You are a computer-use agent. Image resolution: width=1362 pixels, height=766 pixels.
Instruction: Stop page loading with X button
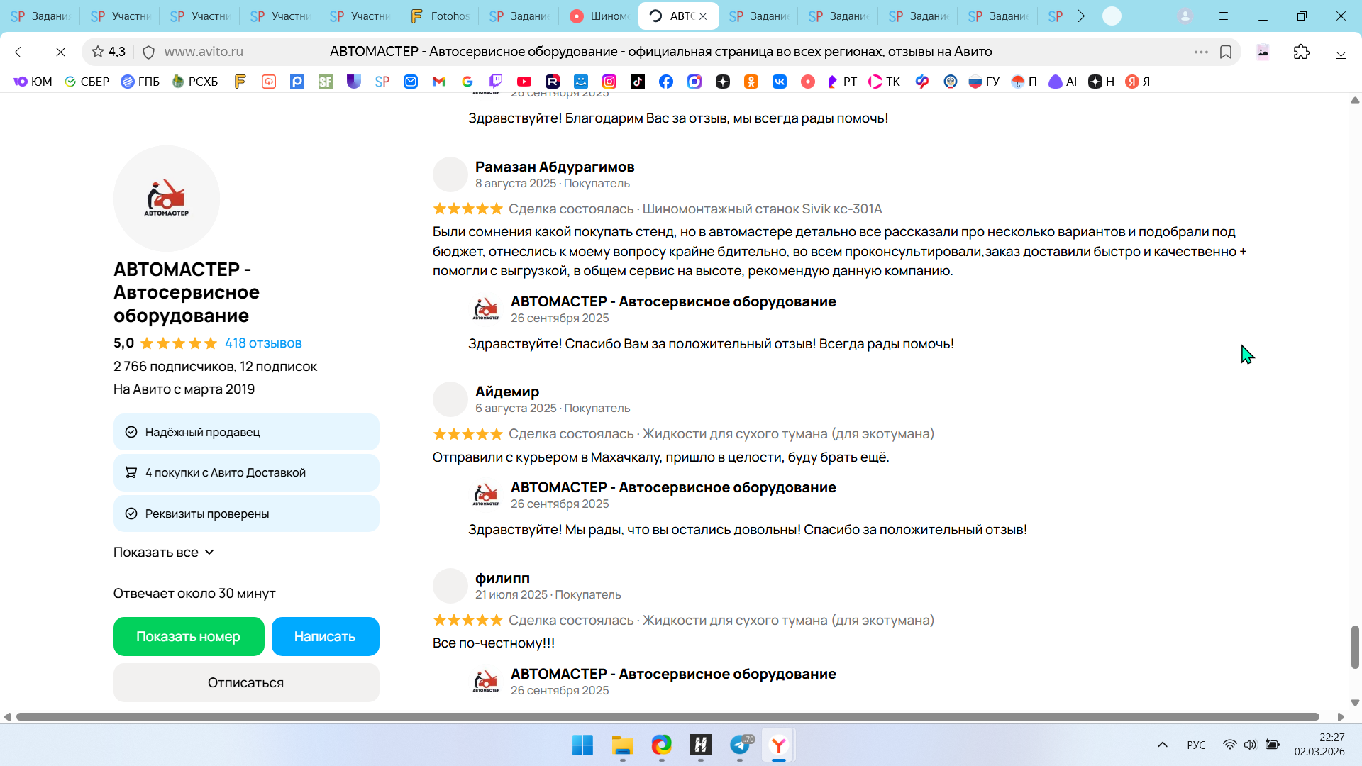60,52
